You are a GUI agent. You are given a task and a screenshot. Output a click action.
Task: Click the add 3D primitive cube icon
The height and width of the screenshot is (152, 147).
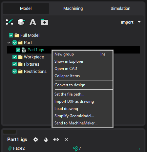point(21,22)
